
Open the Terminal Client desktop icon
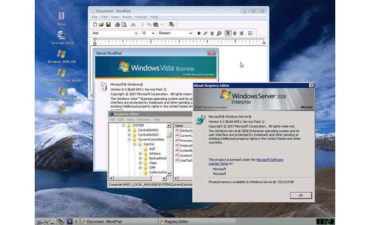tap(62, 38)
